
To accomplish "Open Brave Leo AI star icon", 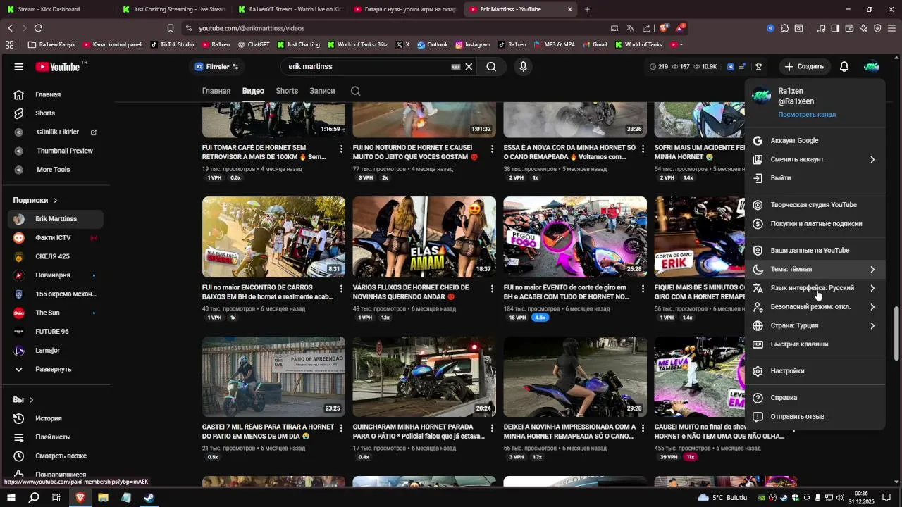I will click(x=863, y=28).
